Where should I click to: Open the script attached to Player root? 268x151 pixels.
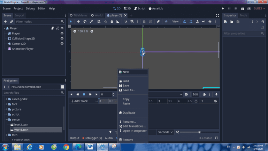click(52, 28)
